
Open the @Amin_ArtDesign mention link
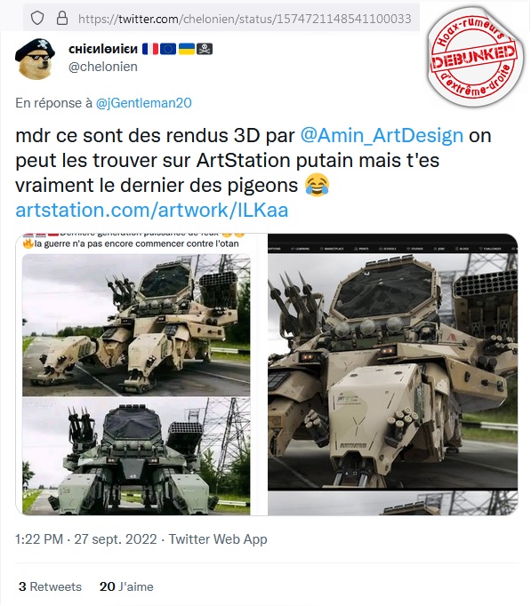(382, 136)
